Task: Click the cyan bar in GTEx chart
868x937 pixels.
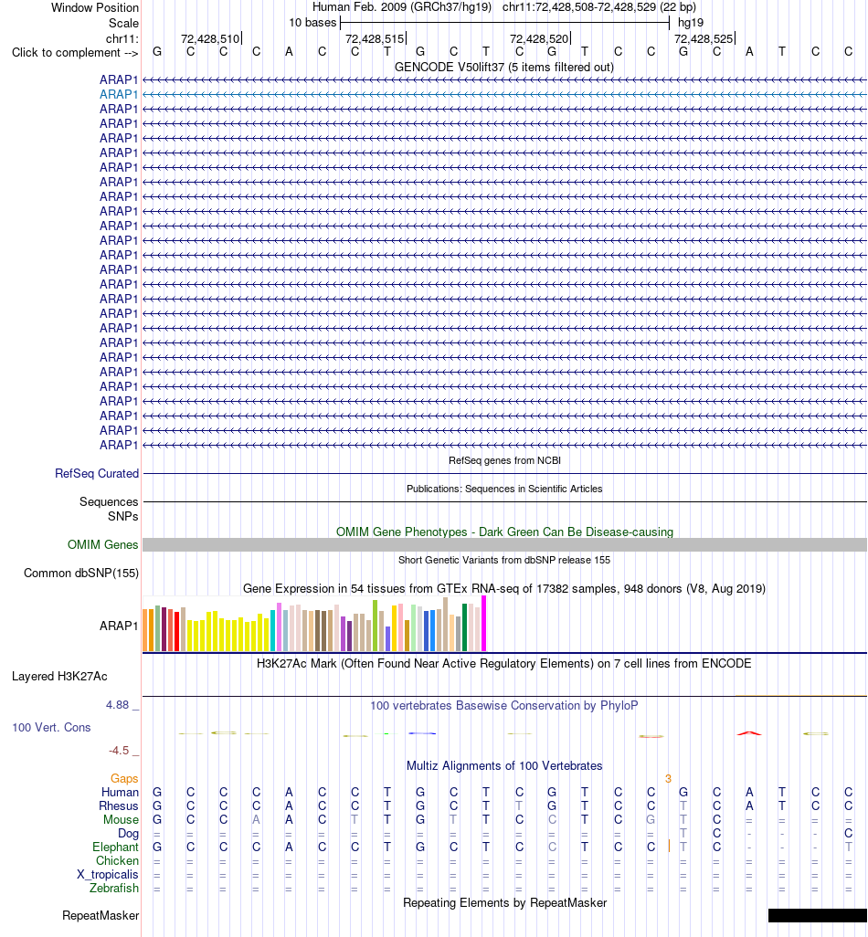Action: pos(272,630)
